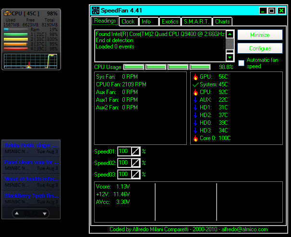Open the Clock tab
Image resolution: width=291 pixels, height=237 pixels.
click(x=129, y=22)
